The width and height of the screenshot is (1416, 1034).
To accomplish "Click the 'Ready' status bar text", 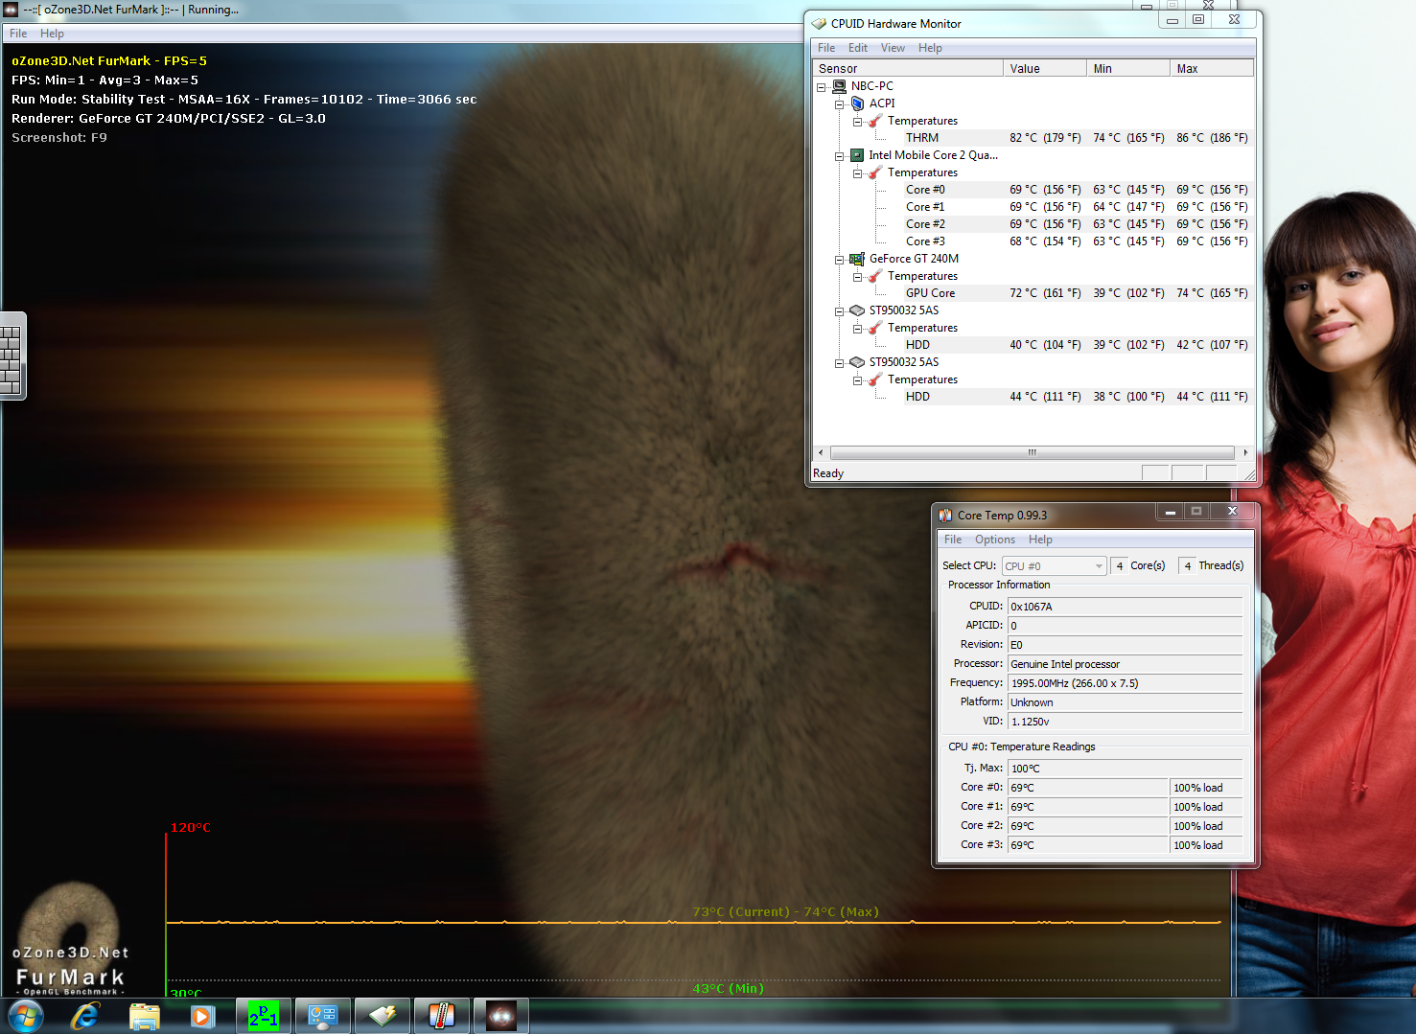I will [x=828, y=473].
